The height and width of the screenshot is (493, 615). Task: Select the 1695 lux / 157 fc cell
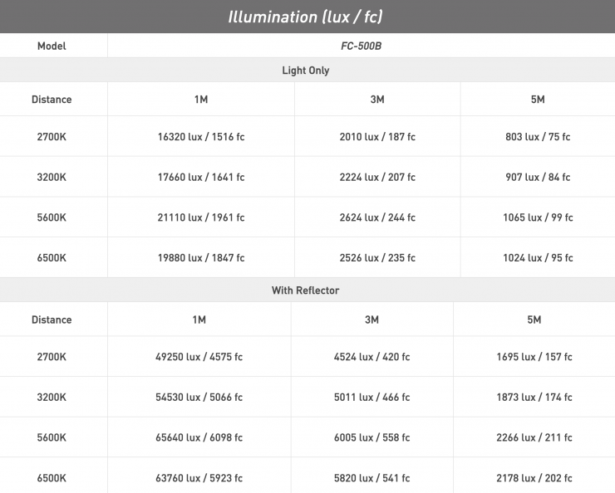534,357
